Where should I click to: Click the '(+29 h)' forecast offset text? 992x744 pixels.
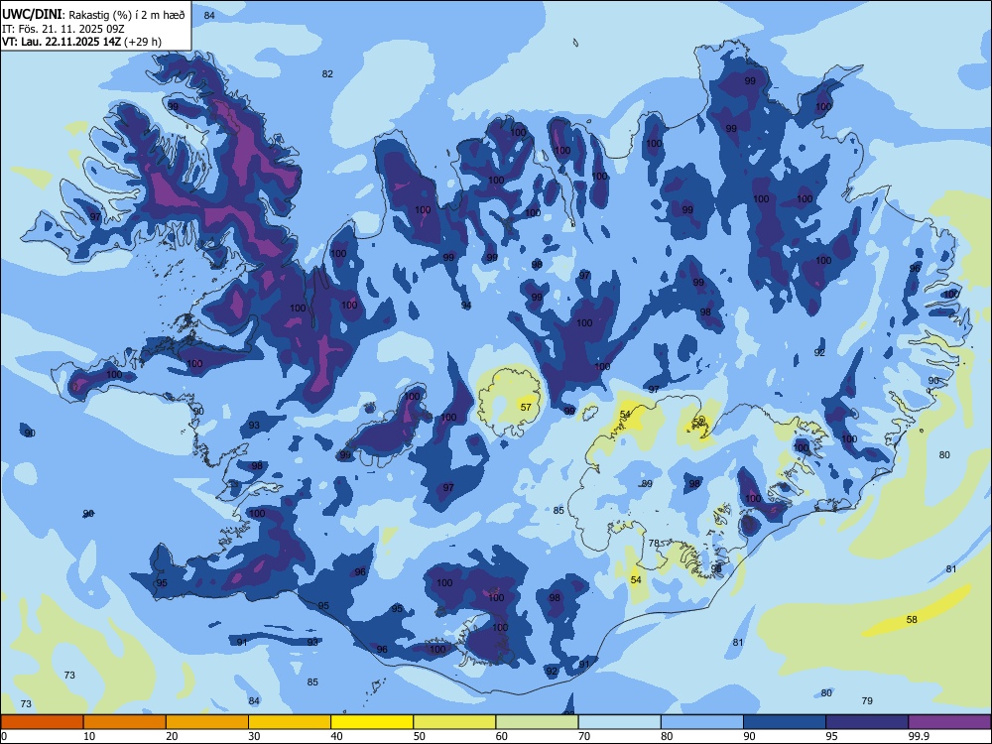click(142, 42)
